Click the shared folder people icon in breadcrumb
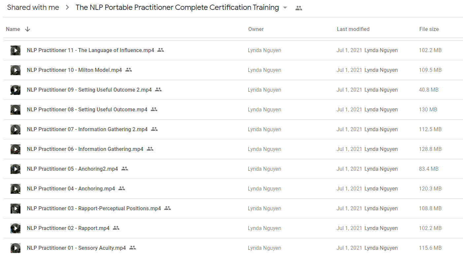This screenshot has height=257, width=463. (x=299, y=8)
